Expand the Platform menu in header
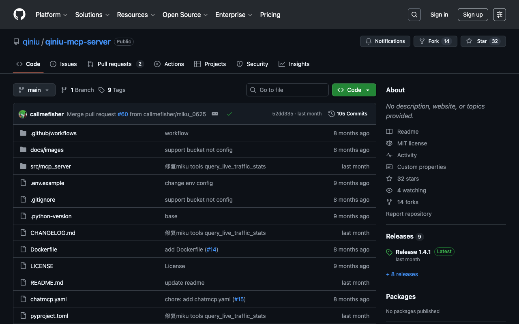 (51, 15)
